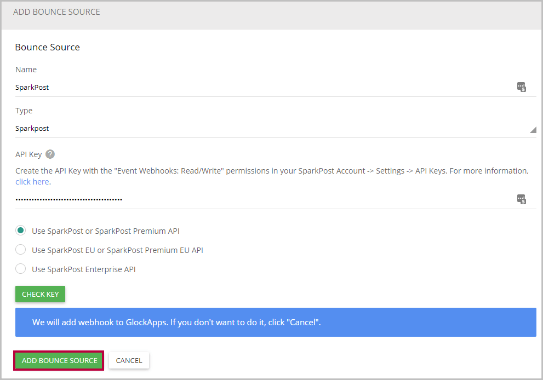The width and height of the screenshot is (543, 380).
Task: Click the masked API Key input field
Action: tap(219, 199)
